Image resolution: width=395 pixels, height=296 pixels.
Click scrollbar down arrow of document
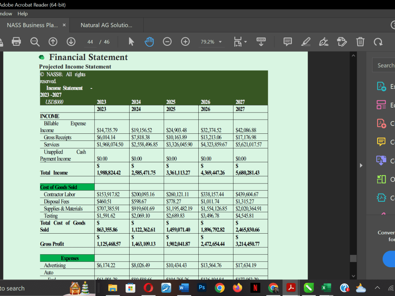(354, 276)
